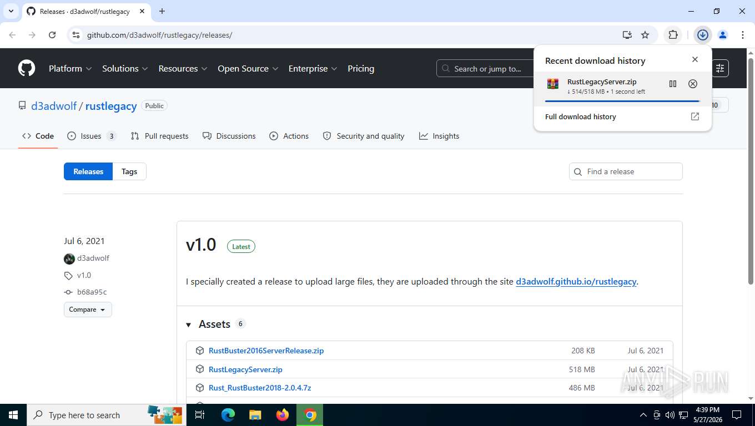Open the Chrome extensions puzzle icon
The image size is (755, 426).
click(673, 35)
